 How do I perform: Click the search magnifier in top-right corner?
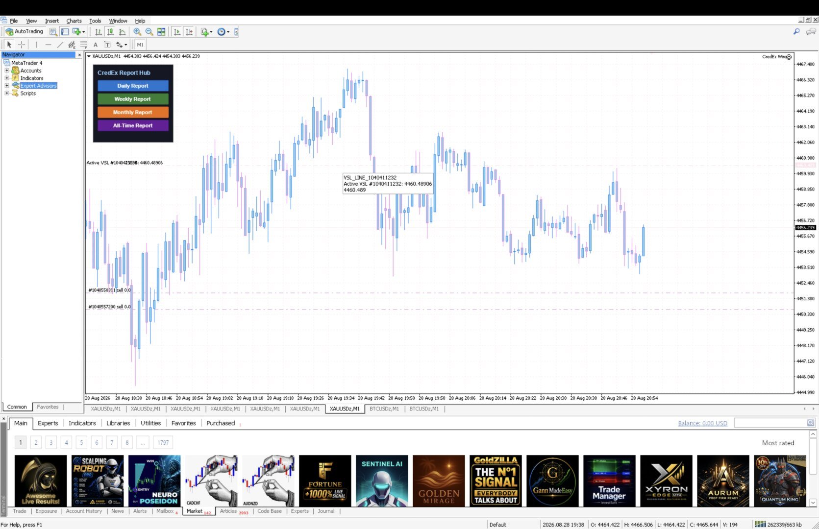pyautogui.click(x=796, y=31)
